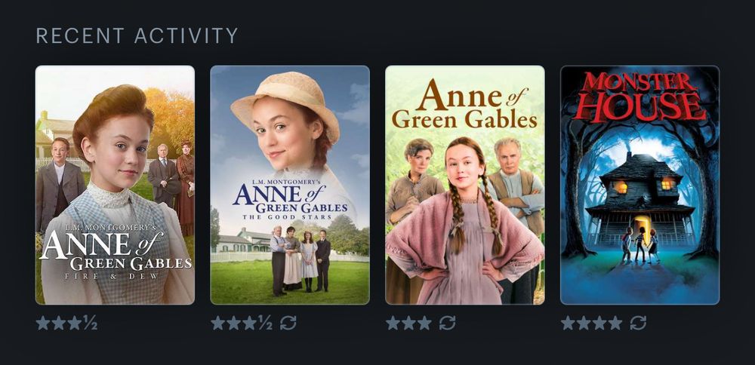Open the Anne of Green Gables Fire & Dew poster
The height and width of the screenshot is (365, 755).
coord(115,186)
